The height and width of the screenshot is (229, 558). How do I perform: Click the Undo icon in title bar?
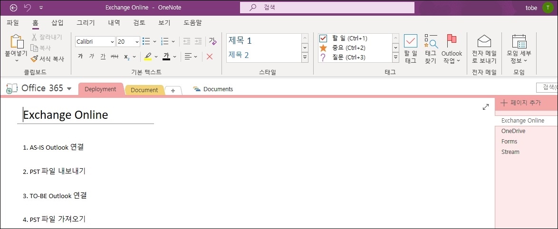pos(28,8)
